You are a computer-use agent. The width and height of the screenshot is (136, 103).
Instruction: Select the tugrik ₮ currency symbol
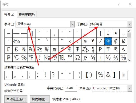[x=77, y=49]
